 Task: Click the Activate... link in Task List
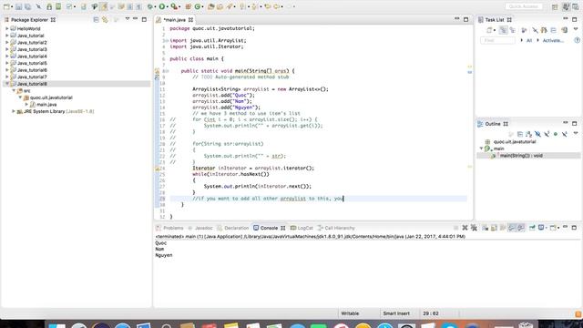pos(553,40)
